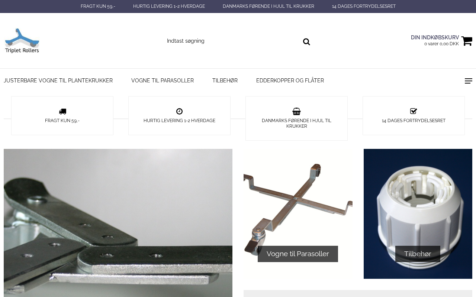
Task: Click the Tilbehør label on product image
Action: [418, 254]
